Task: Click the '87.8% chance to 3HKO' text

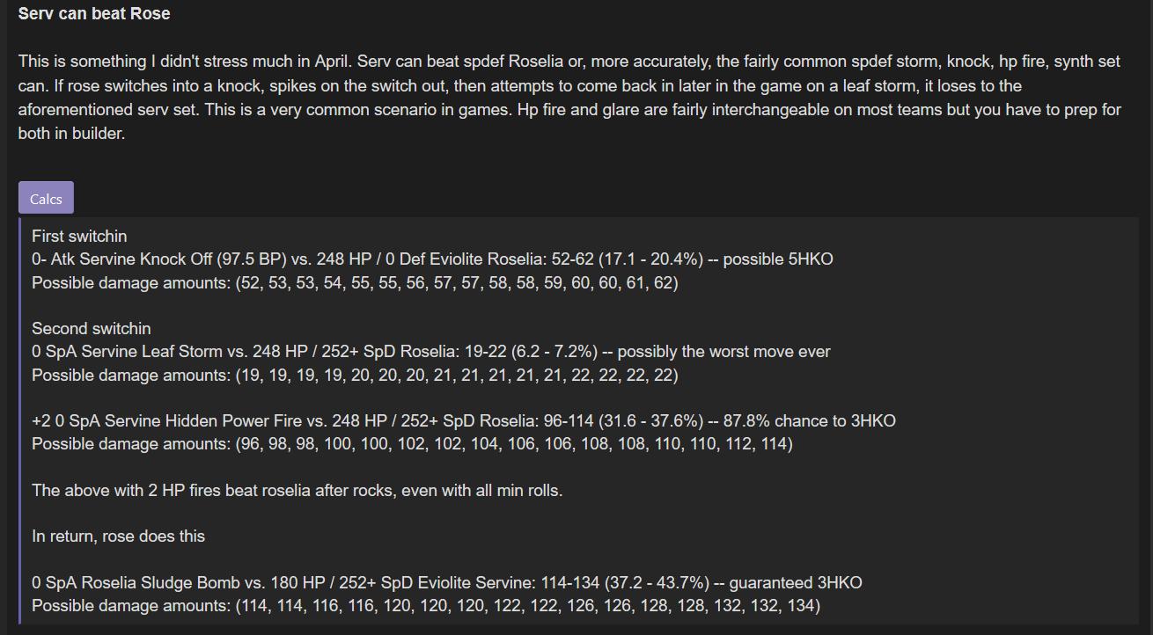Action: tap(810, 421)
